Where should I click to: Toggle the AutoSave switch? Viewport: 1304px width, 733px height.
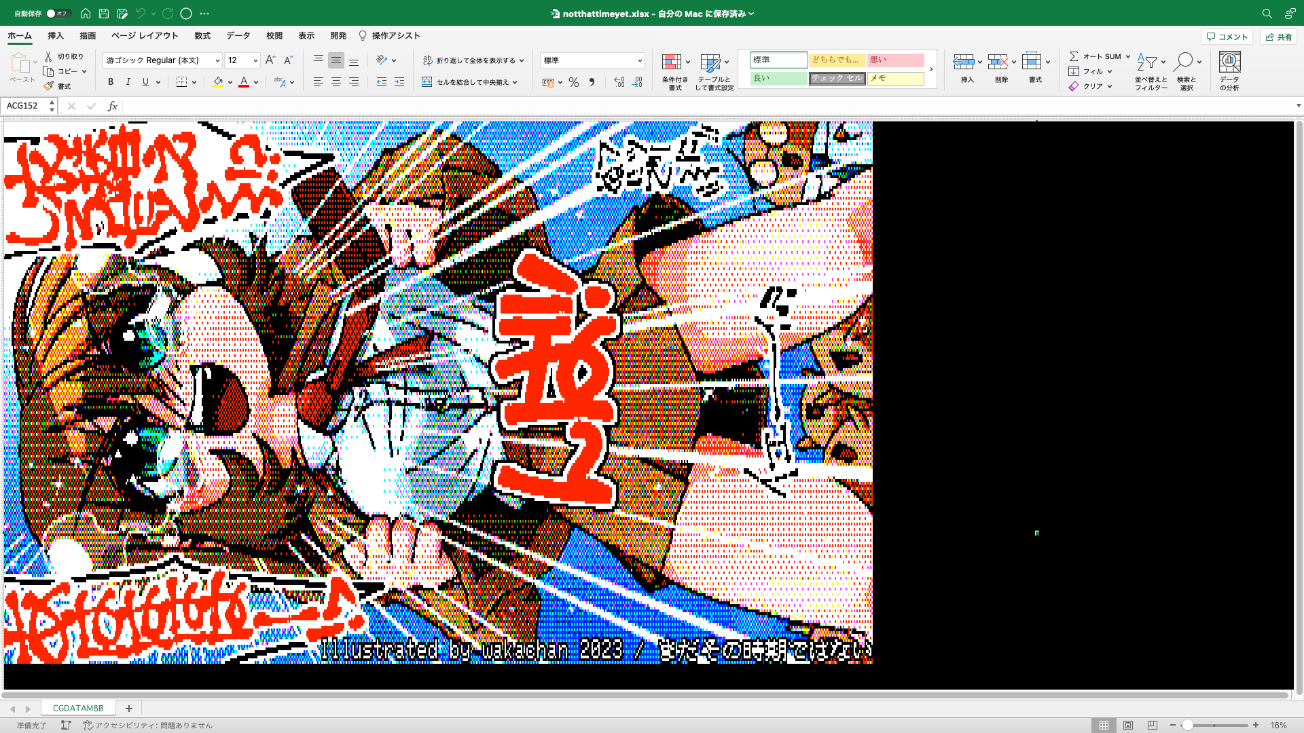click(58, 14)
